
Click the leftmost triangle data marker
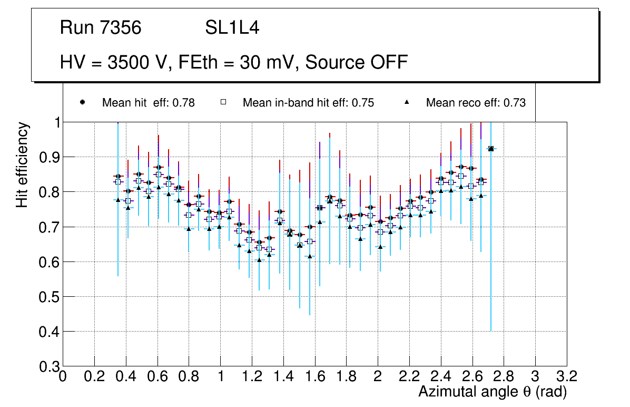coord(118,200)
